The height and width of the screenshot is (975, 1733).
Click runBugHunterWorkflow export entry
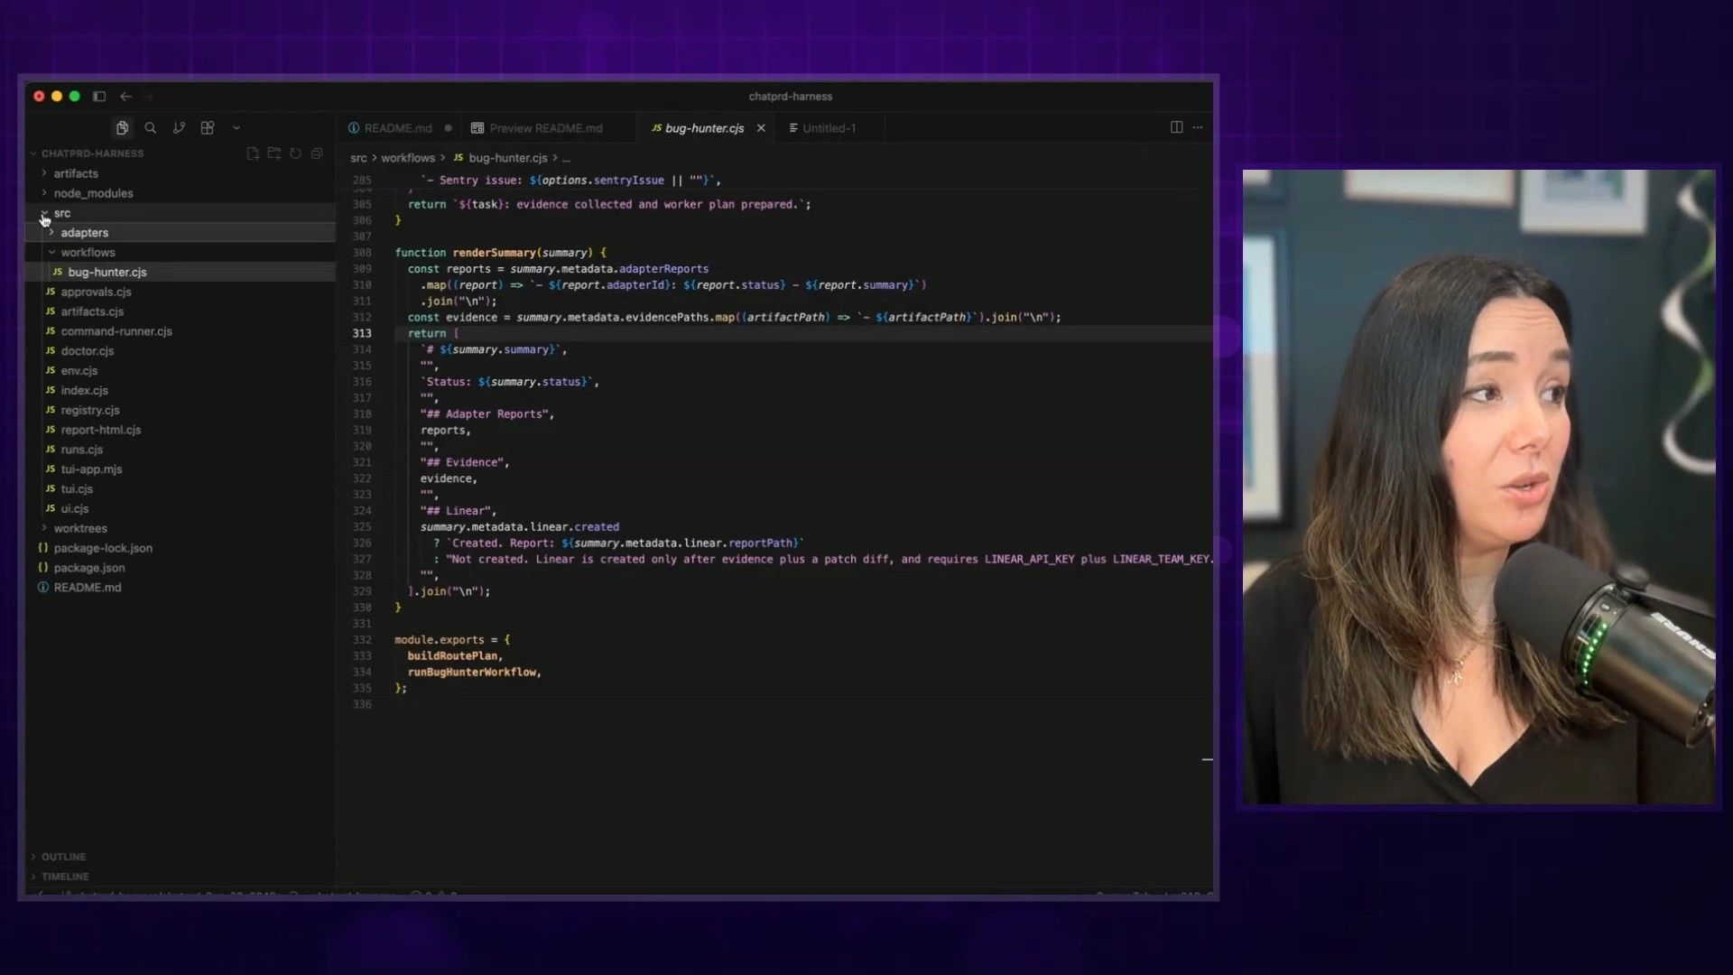[x=472, y=673]
